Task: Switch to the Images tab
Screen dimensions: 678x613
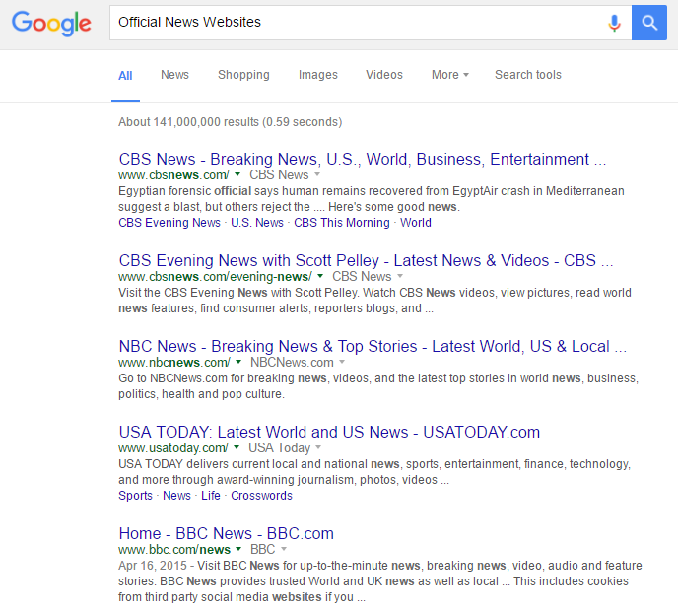Action: tap(317, 75)
